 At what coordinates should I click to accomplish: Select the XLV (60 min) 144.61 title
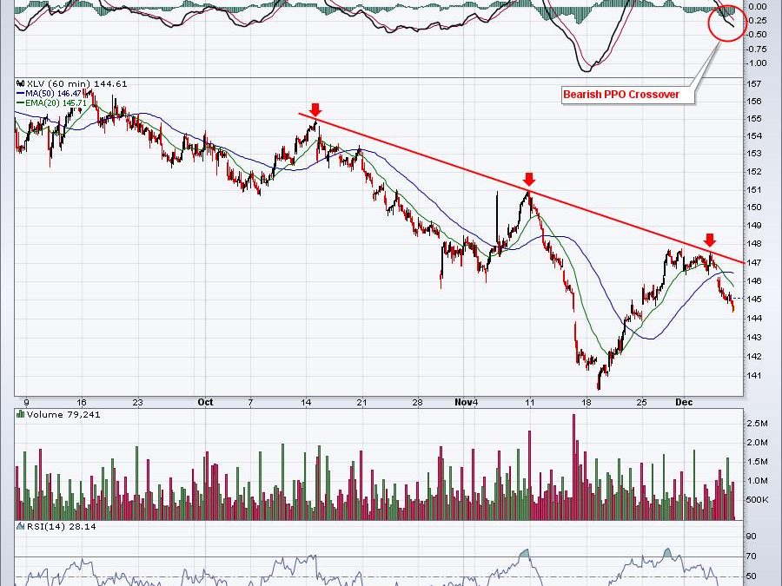(76, 83)
